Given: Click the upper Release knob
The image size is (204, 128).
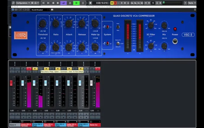Looking at the screenshot, I should click(82, 23).
